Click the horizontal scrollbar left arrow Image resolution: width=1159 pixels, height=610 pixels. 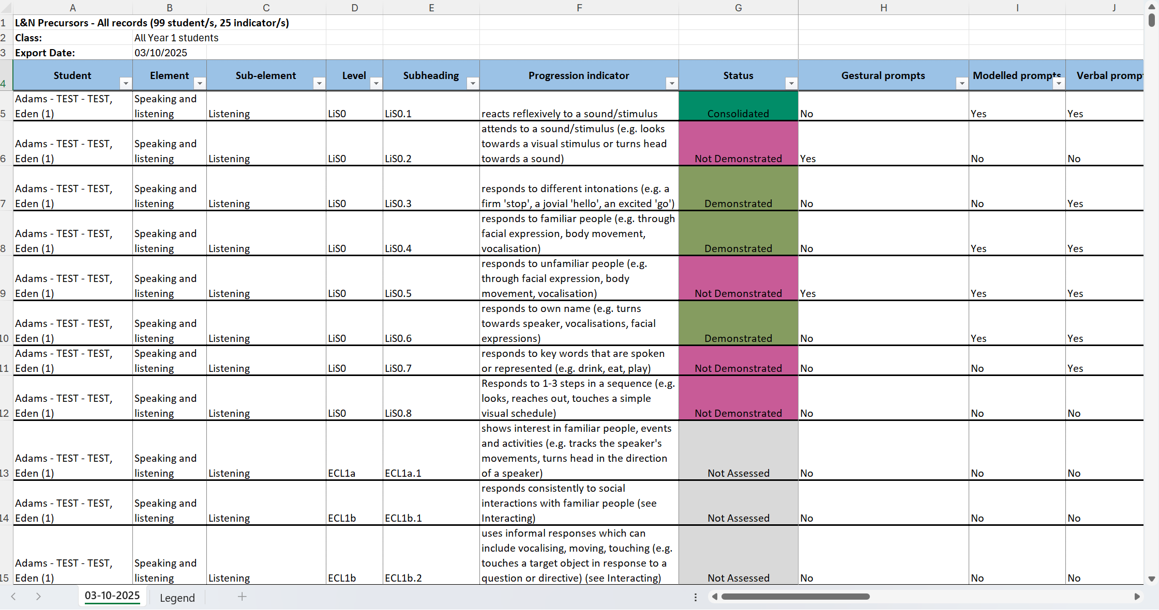pyautogui.click(x=715, y=597)
